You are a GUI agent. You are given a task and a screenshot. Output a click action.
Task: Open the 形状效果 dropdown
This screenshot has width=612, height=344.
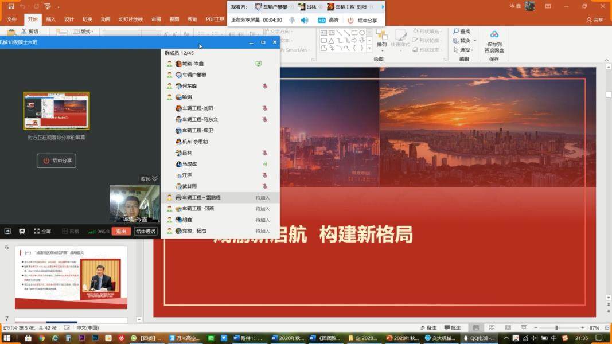(427, 50)
